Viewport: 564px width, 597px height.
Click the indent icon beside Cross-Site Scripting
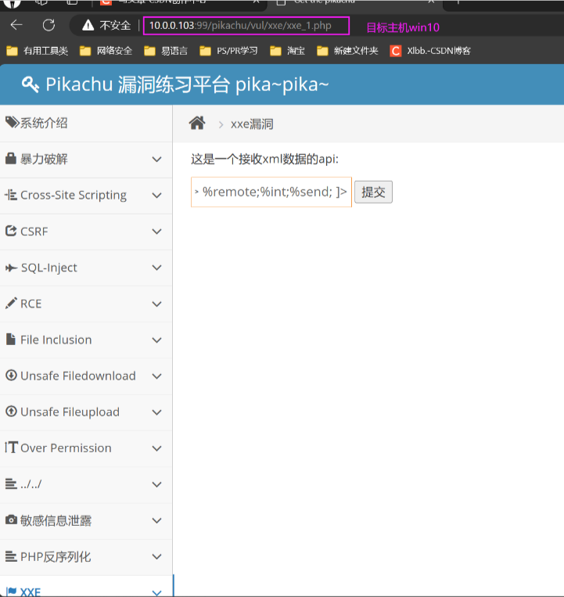coord(11,195)
